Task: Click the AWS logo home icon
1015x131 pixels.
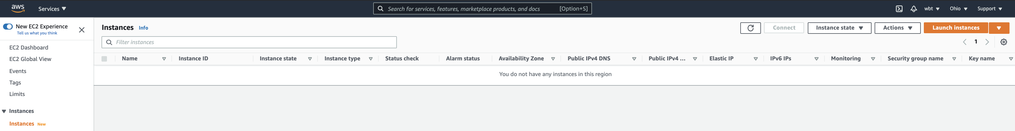Action: [18, 8]
